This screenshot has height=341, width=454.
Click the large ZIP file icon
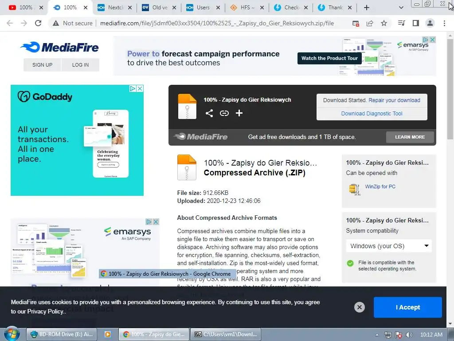click(x=187, y=167)
